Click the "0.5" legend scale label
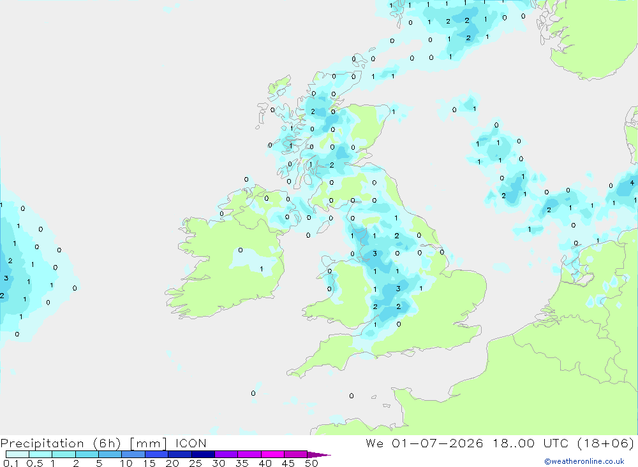638x467 pixels. [x=34, y=463]
